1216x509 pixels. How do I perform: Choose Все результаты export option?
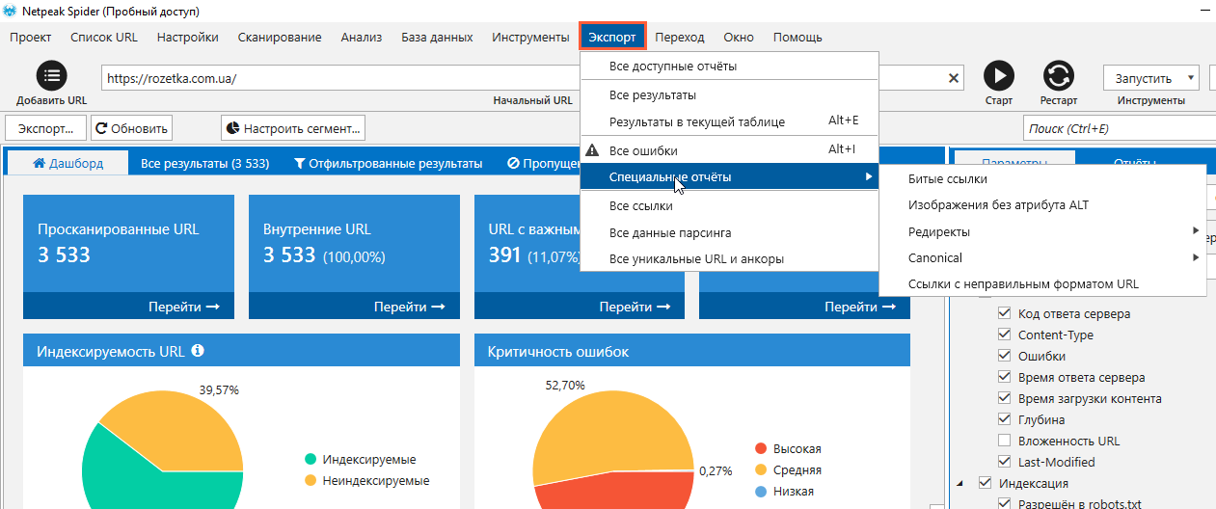click(729, 95)
